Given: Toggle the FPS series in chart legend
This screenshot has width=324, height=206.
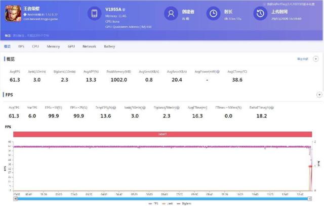Looking at the screenshot, I should (153, 203).
